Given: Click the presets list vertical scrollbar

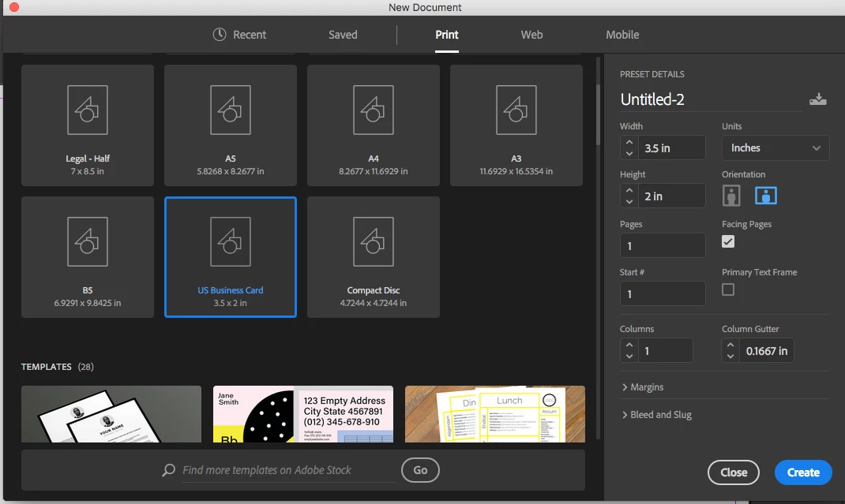Looking at the screenshot, I should coord(598,114).
